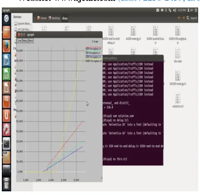Image resolution: width=200 pixels, height=195 pixels.
Task: Click the Ubuntu Dash home button
Action: click(x=6, y=19)
